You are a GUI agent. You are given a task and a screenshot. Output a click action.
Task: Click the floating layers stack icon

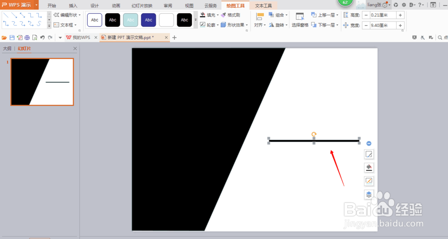point(369,194)
